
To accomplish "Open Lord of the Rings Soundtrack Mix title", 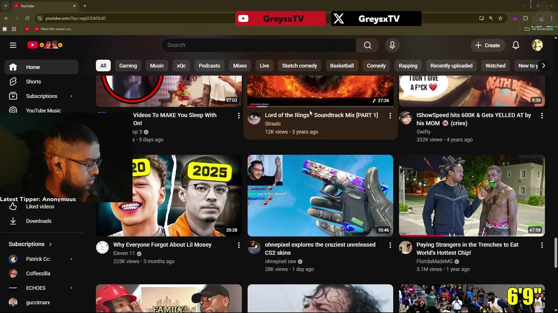I will tap(321, 115).
